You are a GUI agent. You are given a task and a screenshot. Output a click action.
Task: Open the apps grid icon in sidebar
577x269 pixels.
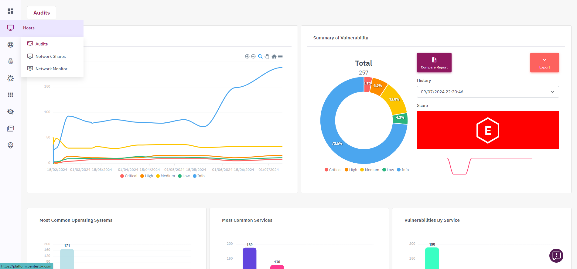coord(10,95)
